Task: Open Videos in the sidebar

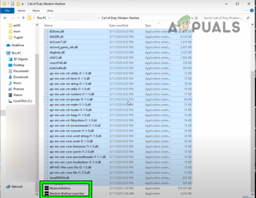Action: pyautogui.click(x=18, y=95)
